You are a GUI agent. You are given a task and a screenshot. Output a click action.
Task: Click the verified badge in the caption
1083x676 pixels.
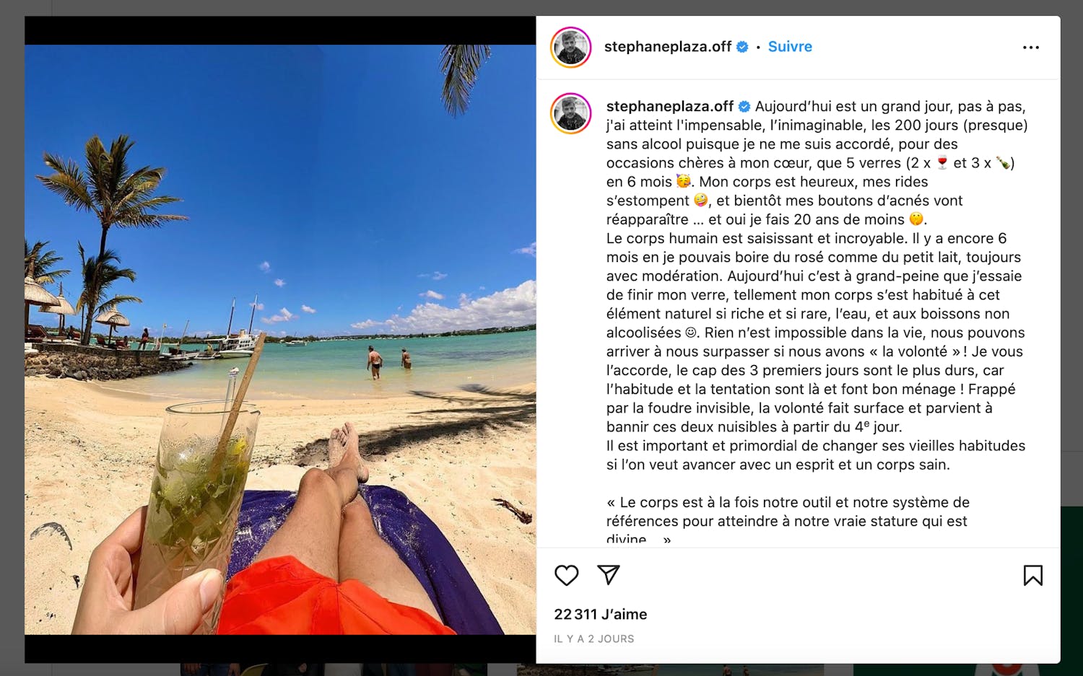point(744,107)
